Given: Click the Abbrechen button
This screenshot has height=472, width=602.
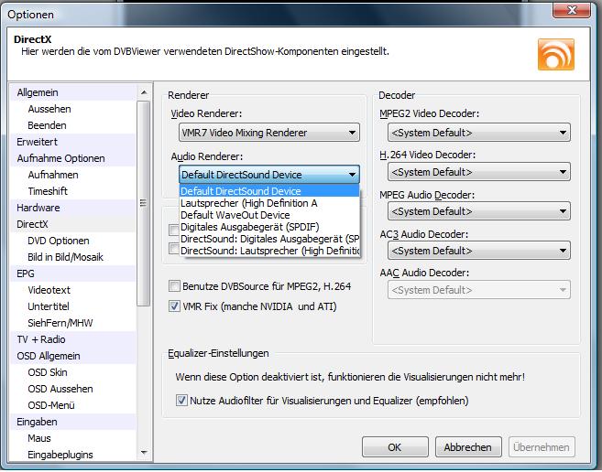Looking at the screenshot, I should pyautogui.click(x=468, y=447).
